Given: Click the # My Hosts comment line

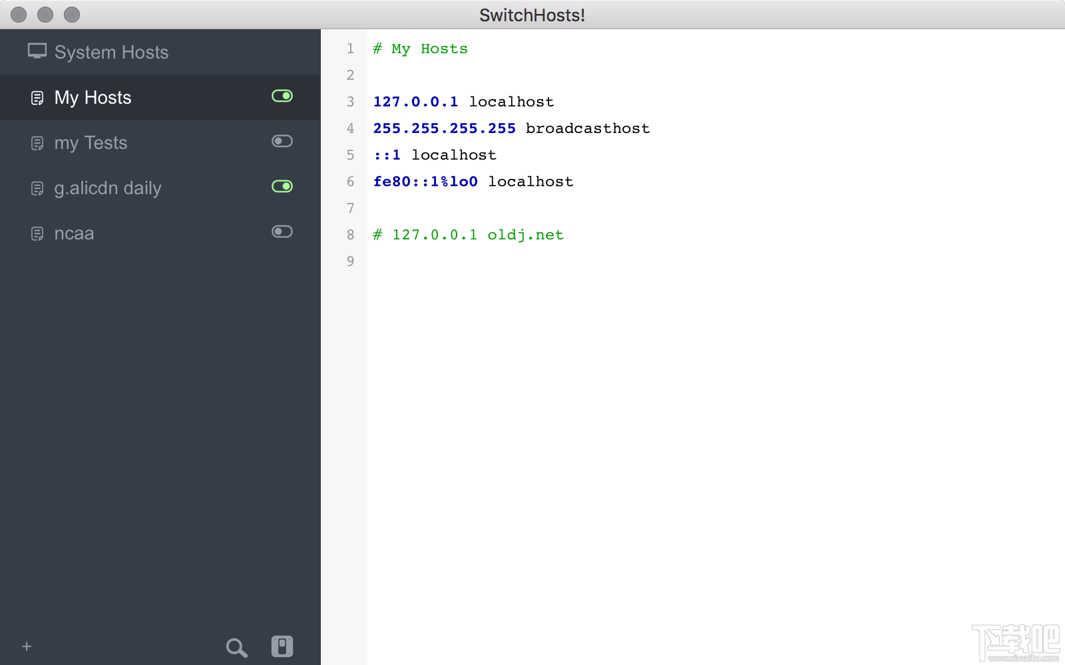Looking at the screenshot, I should [420, 48].
